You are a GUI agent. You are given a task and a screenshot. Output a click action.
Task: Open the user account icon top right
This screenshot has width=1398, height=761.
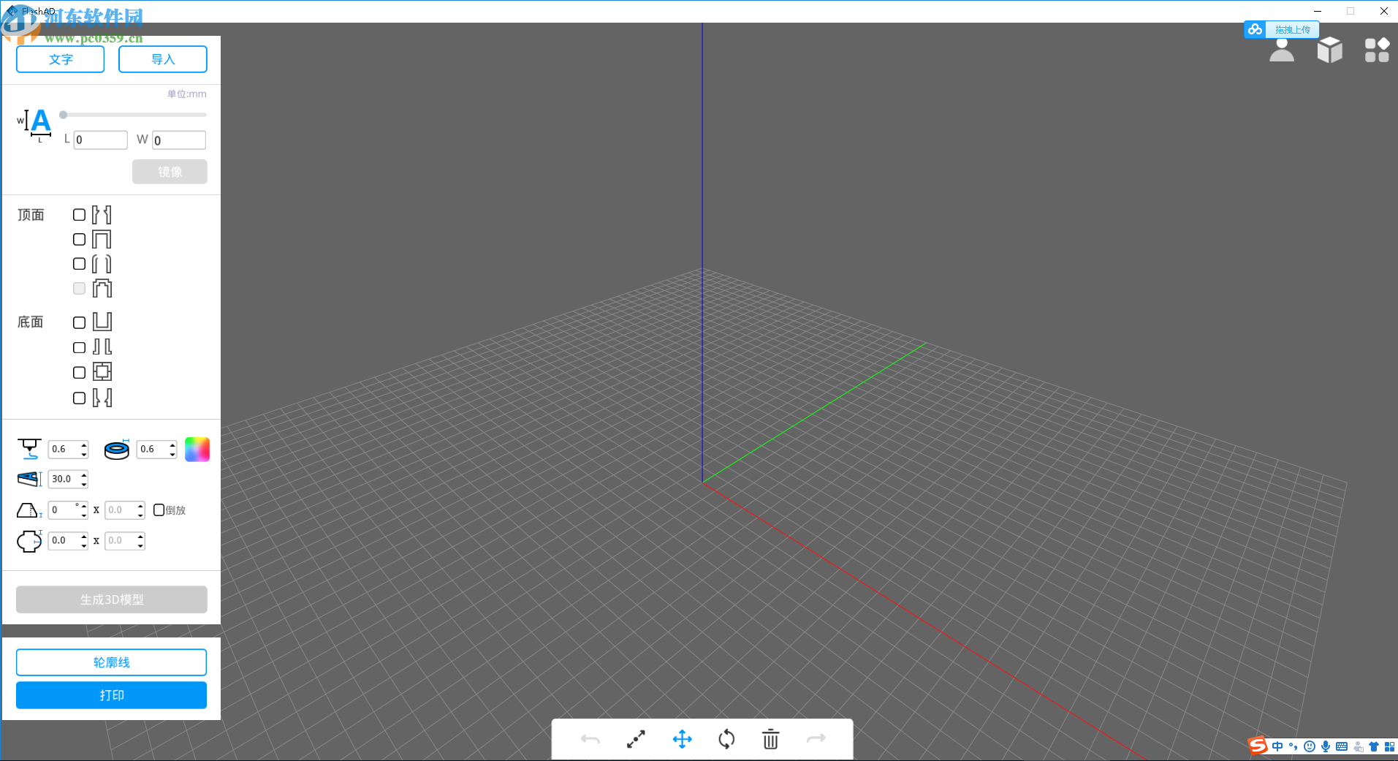pos(1281,50)
